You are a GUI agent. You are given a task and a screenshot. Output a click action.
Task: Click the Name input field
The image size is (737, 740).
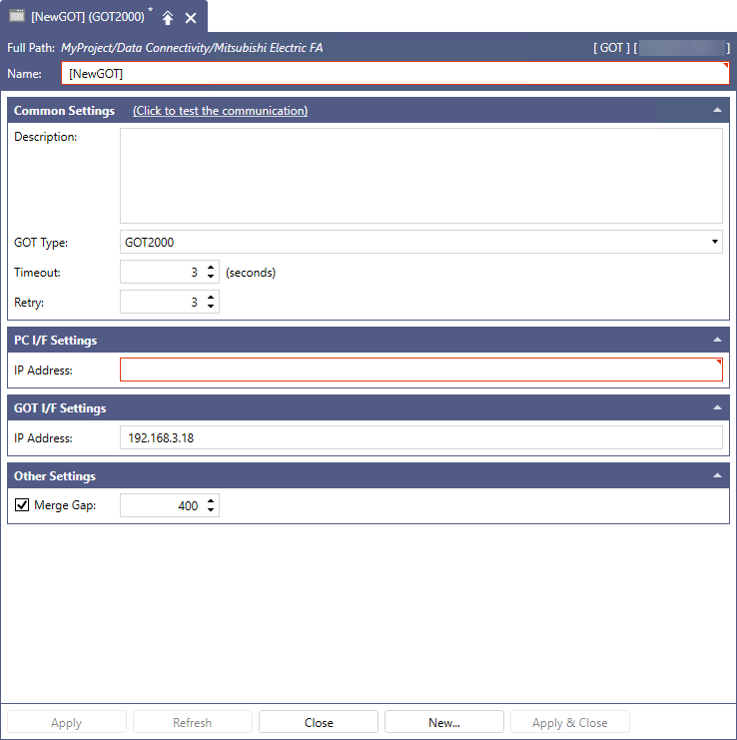[394, 74]
